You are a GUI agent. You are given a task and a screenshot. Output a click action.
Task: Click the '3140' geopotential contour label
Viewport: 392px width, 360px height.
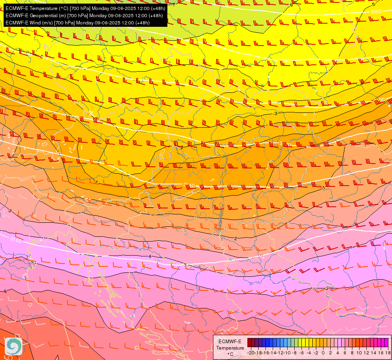click(x=189, y=185)
